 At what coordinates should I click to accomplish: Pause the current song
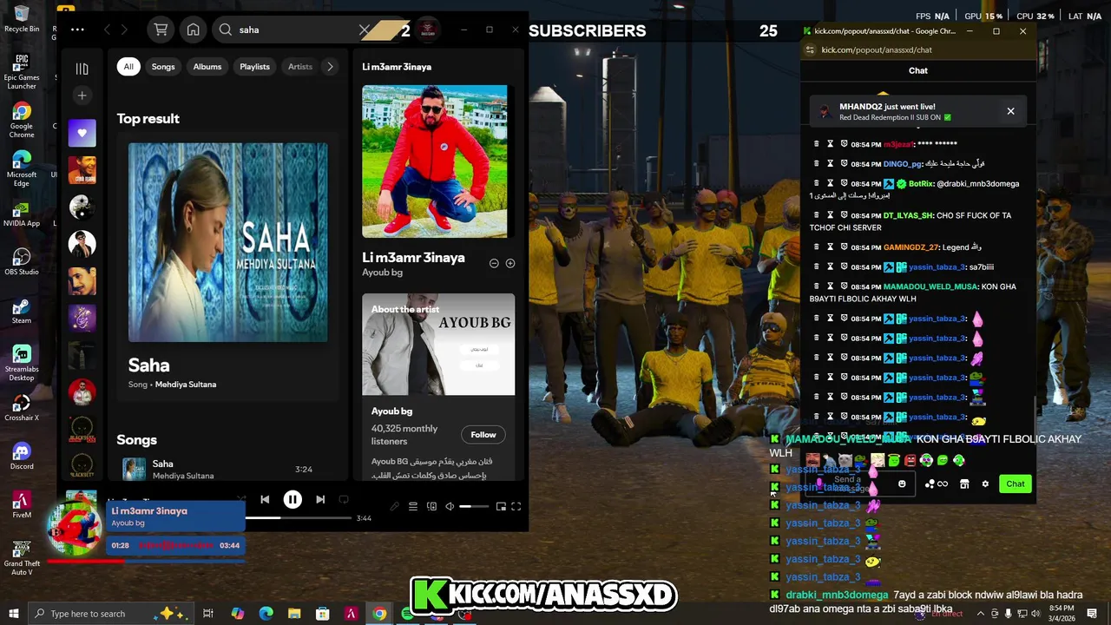click(293, 499)
